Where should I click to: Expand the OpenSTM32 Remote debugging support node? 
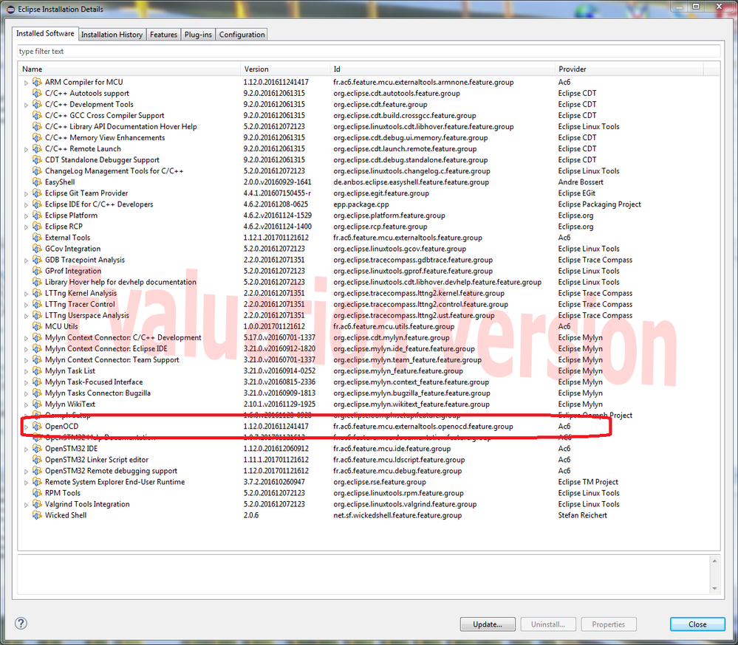[x=27, y=472]
